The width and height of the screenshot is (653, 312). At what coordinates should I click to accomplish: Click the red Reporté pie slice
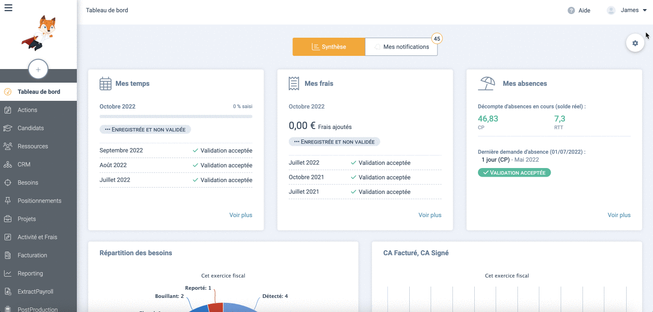pyautogui.click(x=216, y=307)
